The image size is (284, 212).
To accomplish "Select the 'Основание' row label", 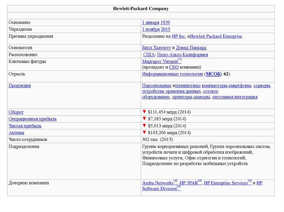I will (19, 22).
